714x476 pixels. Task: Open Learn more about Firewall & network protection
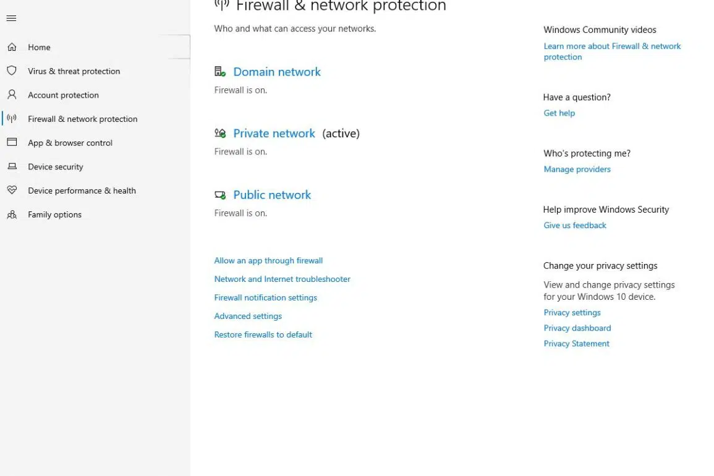pyautogui.click(x=612, y=51)
